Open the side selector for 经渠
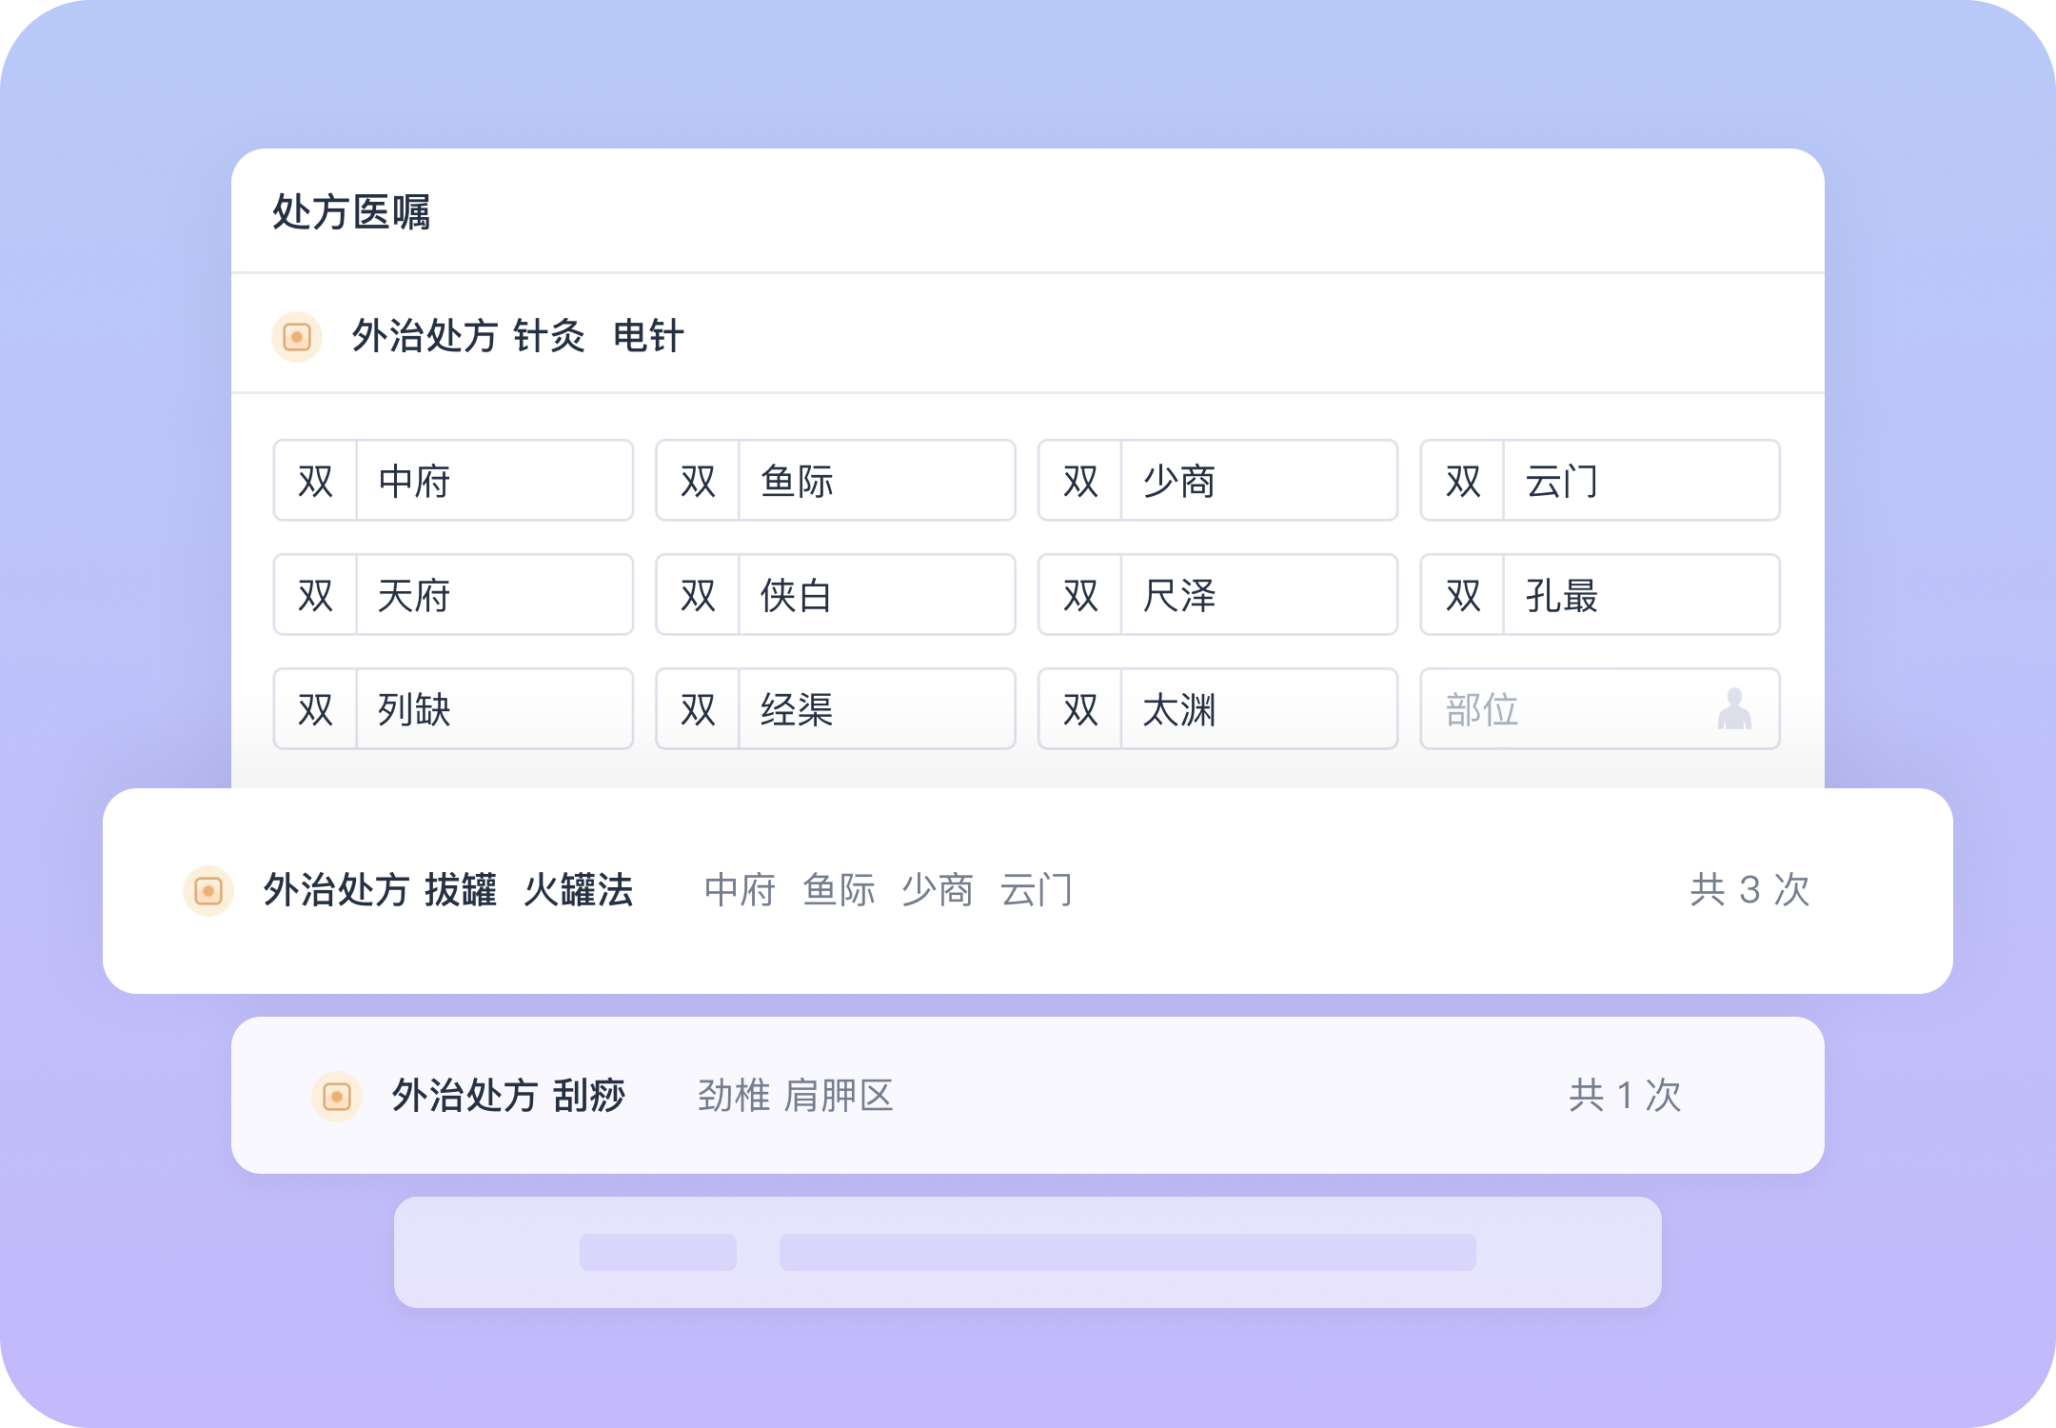 click(x=698, y=709)
